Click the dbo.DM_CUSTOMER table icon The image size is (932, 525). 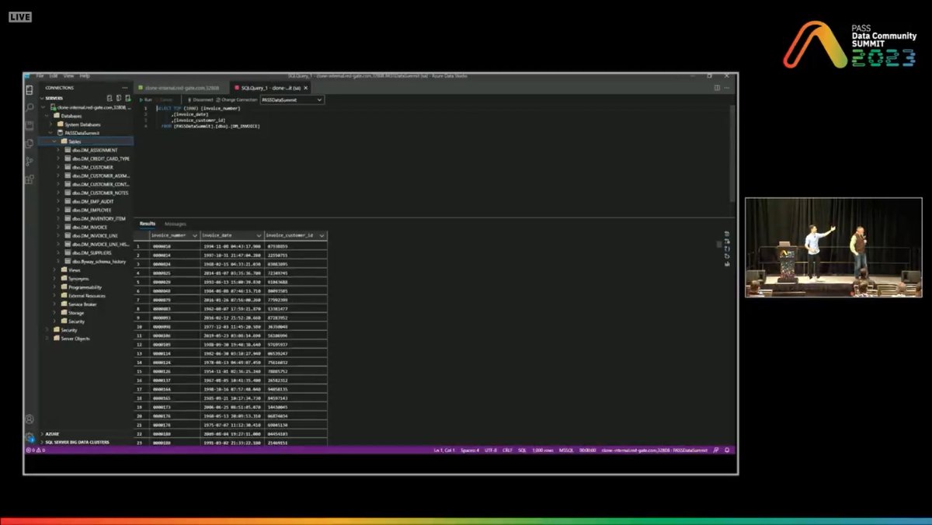click(x=67, y=167)
